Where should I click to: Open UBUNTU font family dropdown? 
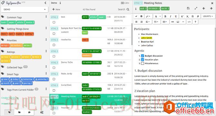coord(208,16)
